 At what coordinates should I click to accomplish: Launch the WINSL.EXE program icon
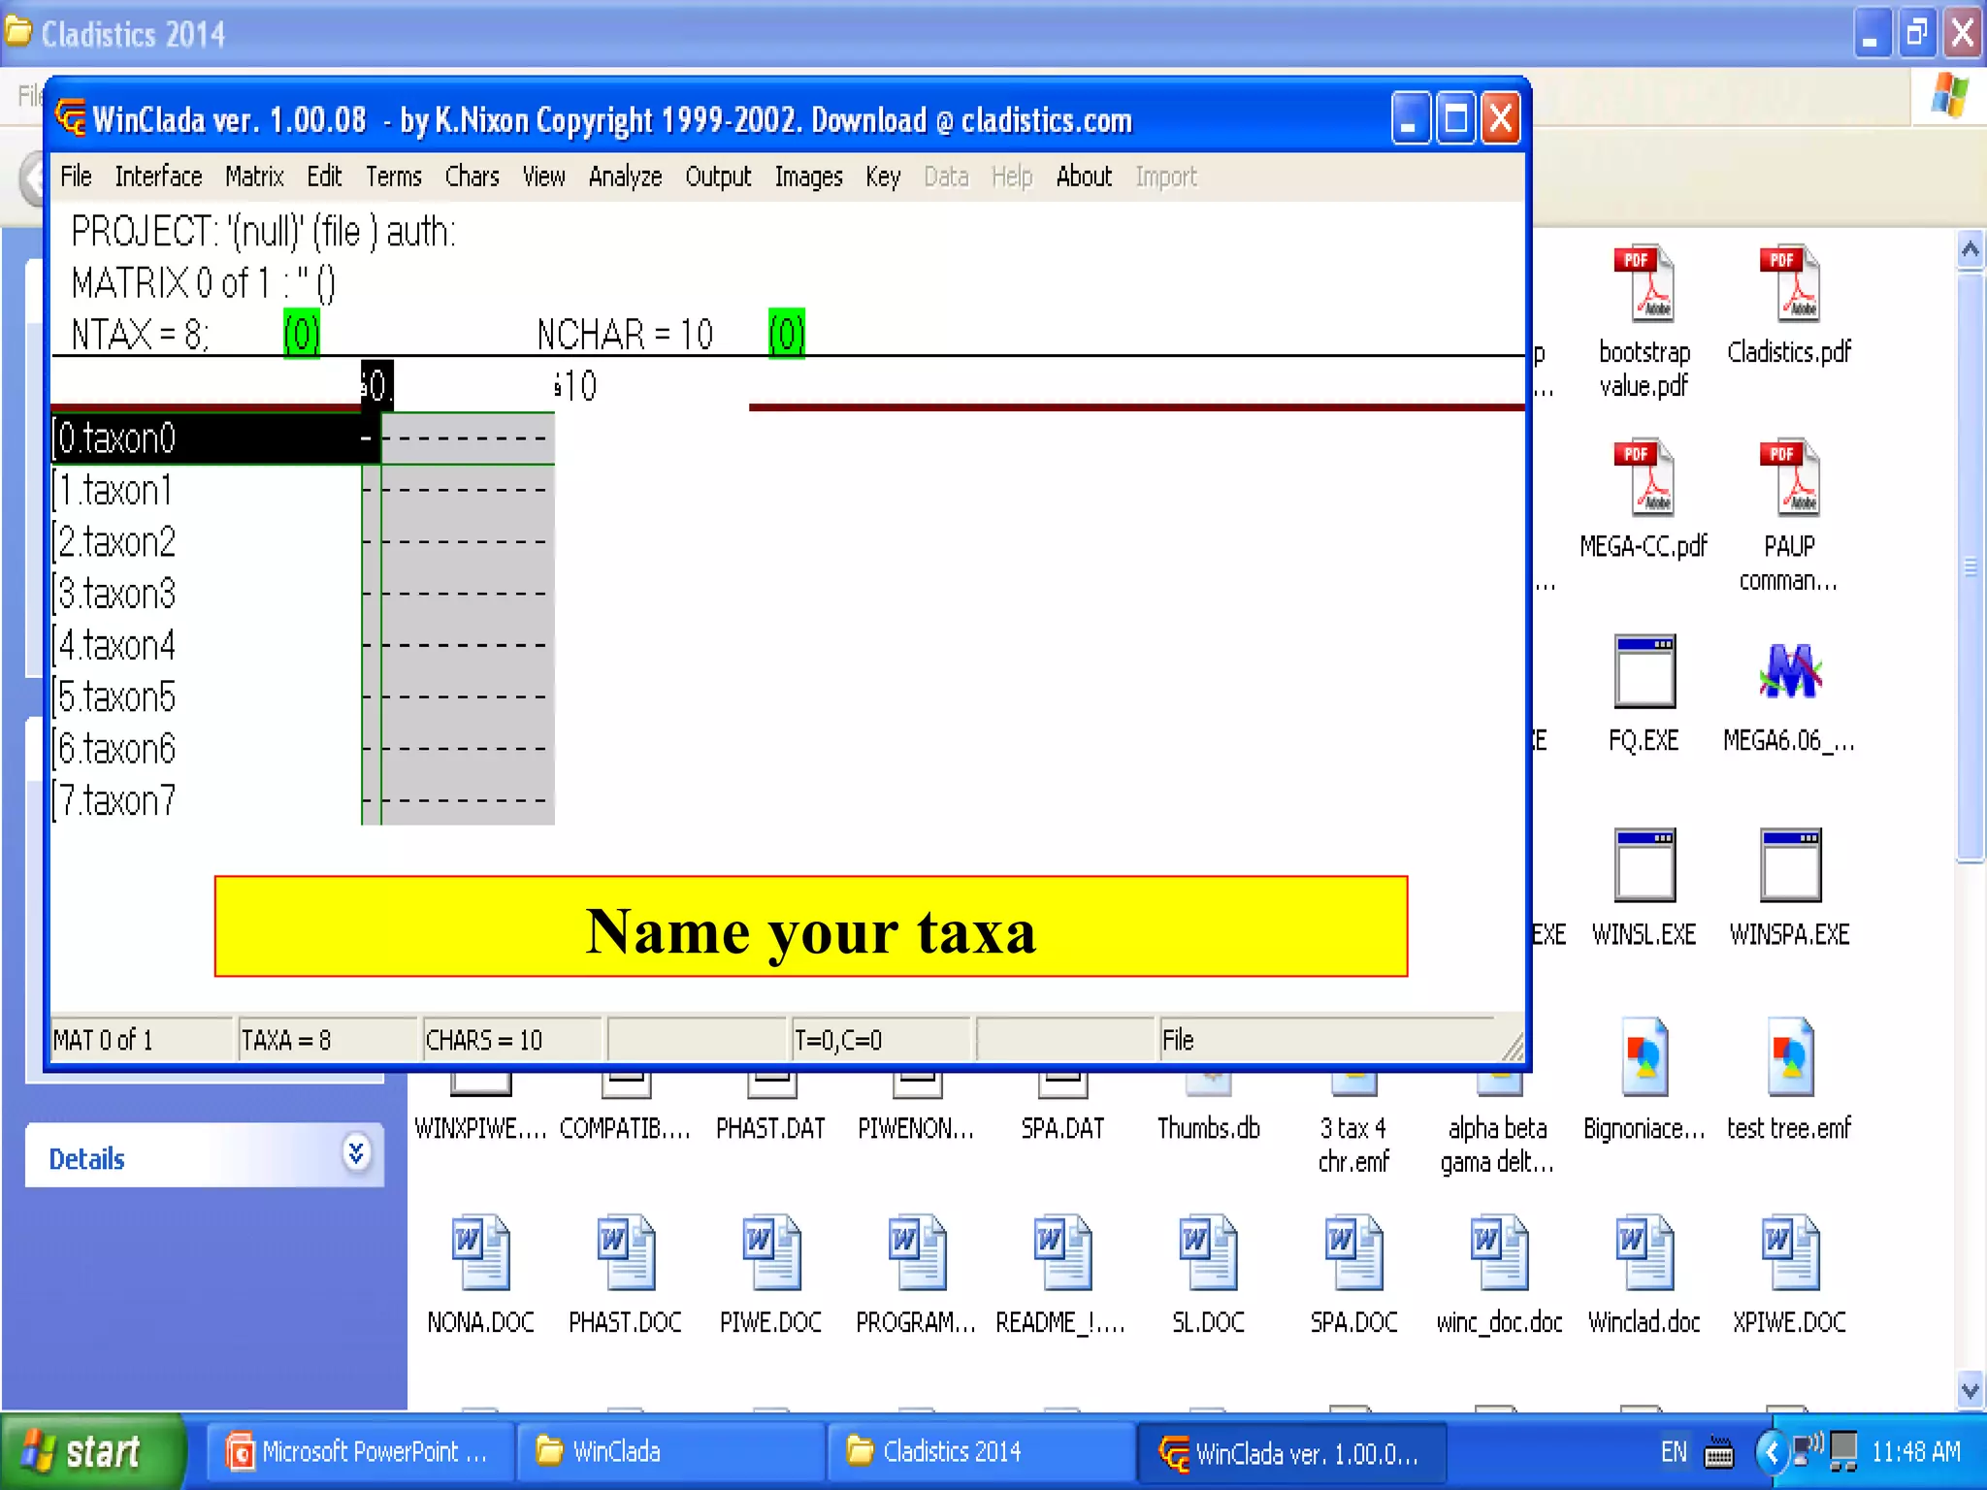1645,865
